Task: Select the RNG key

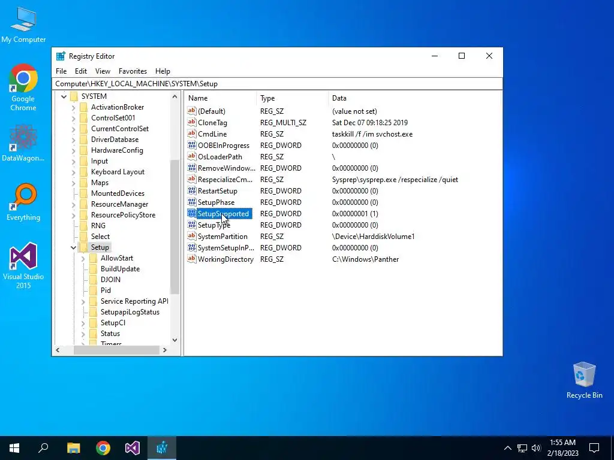Action: pos(98,226)
